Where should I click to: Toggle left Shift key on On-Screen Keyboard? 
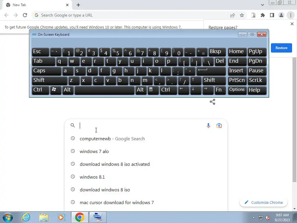(50, 81)
